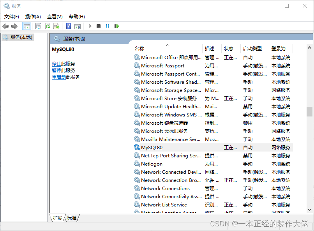Open Properties toolbar icon
This screenshot has height=231, width=314.
tap(38, 26)
